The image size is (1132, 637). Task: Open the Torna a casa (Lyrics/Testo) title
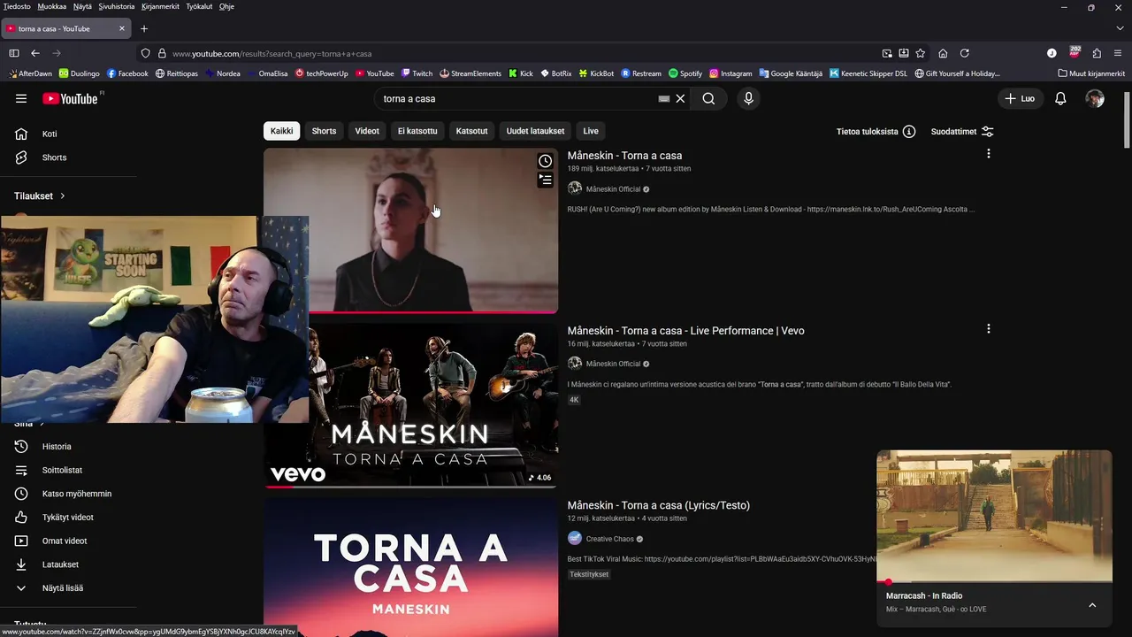[658, 505]
